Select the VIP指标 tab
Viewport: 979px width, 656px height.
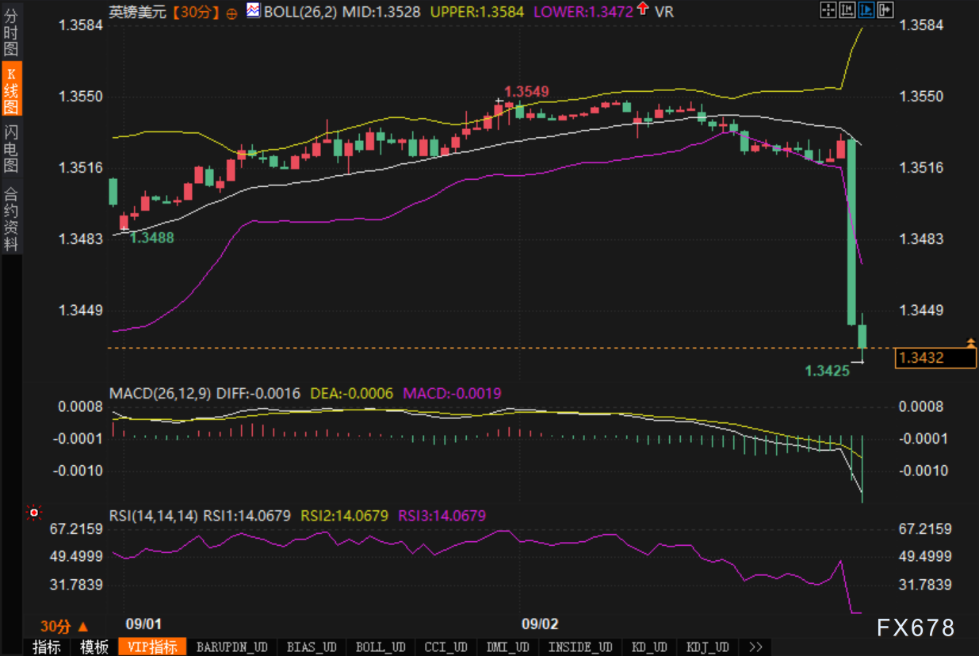152,647
